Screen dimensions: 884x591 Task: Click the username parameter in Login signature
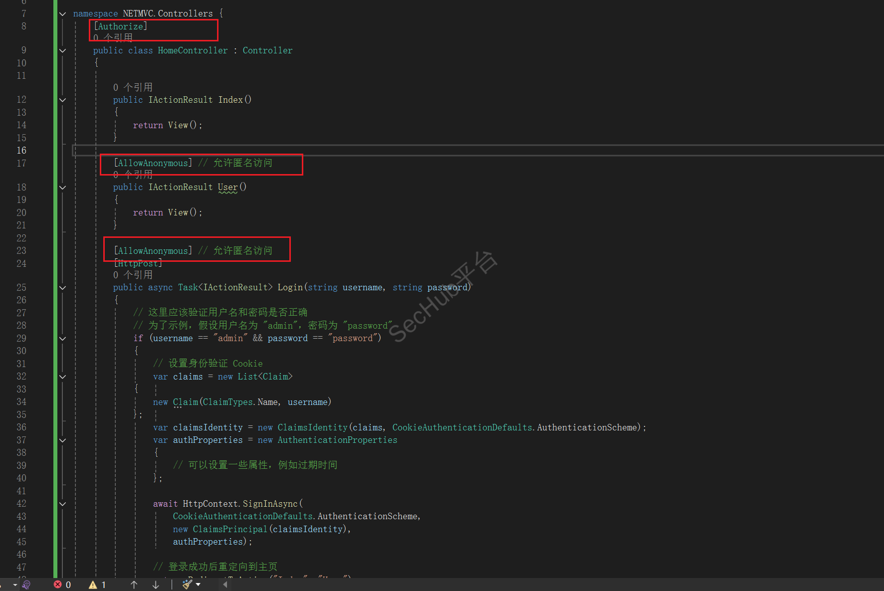(x=362, y=287)
